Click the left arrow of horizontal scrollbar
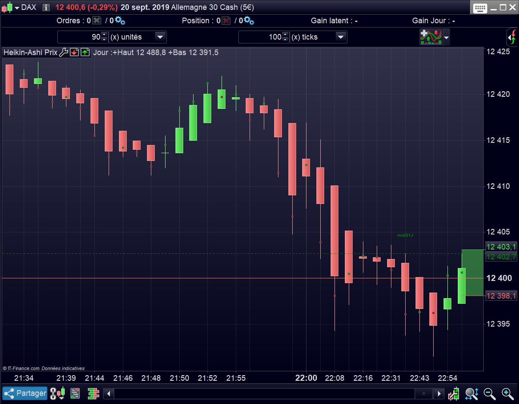Image resolution: width=519 pixels, height=404 pixels. tap(109, 393)
